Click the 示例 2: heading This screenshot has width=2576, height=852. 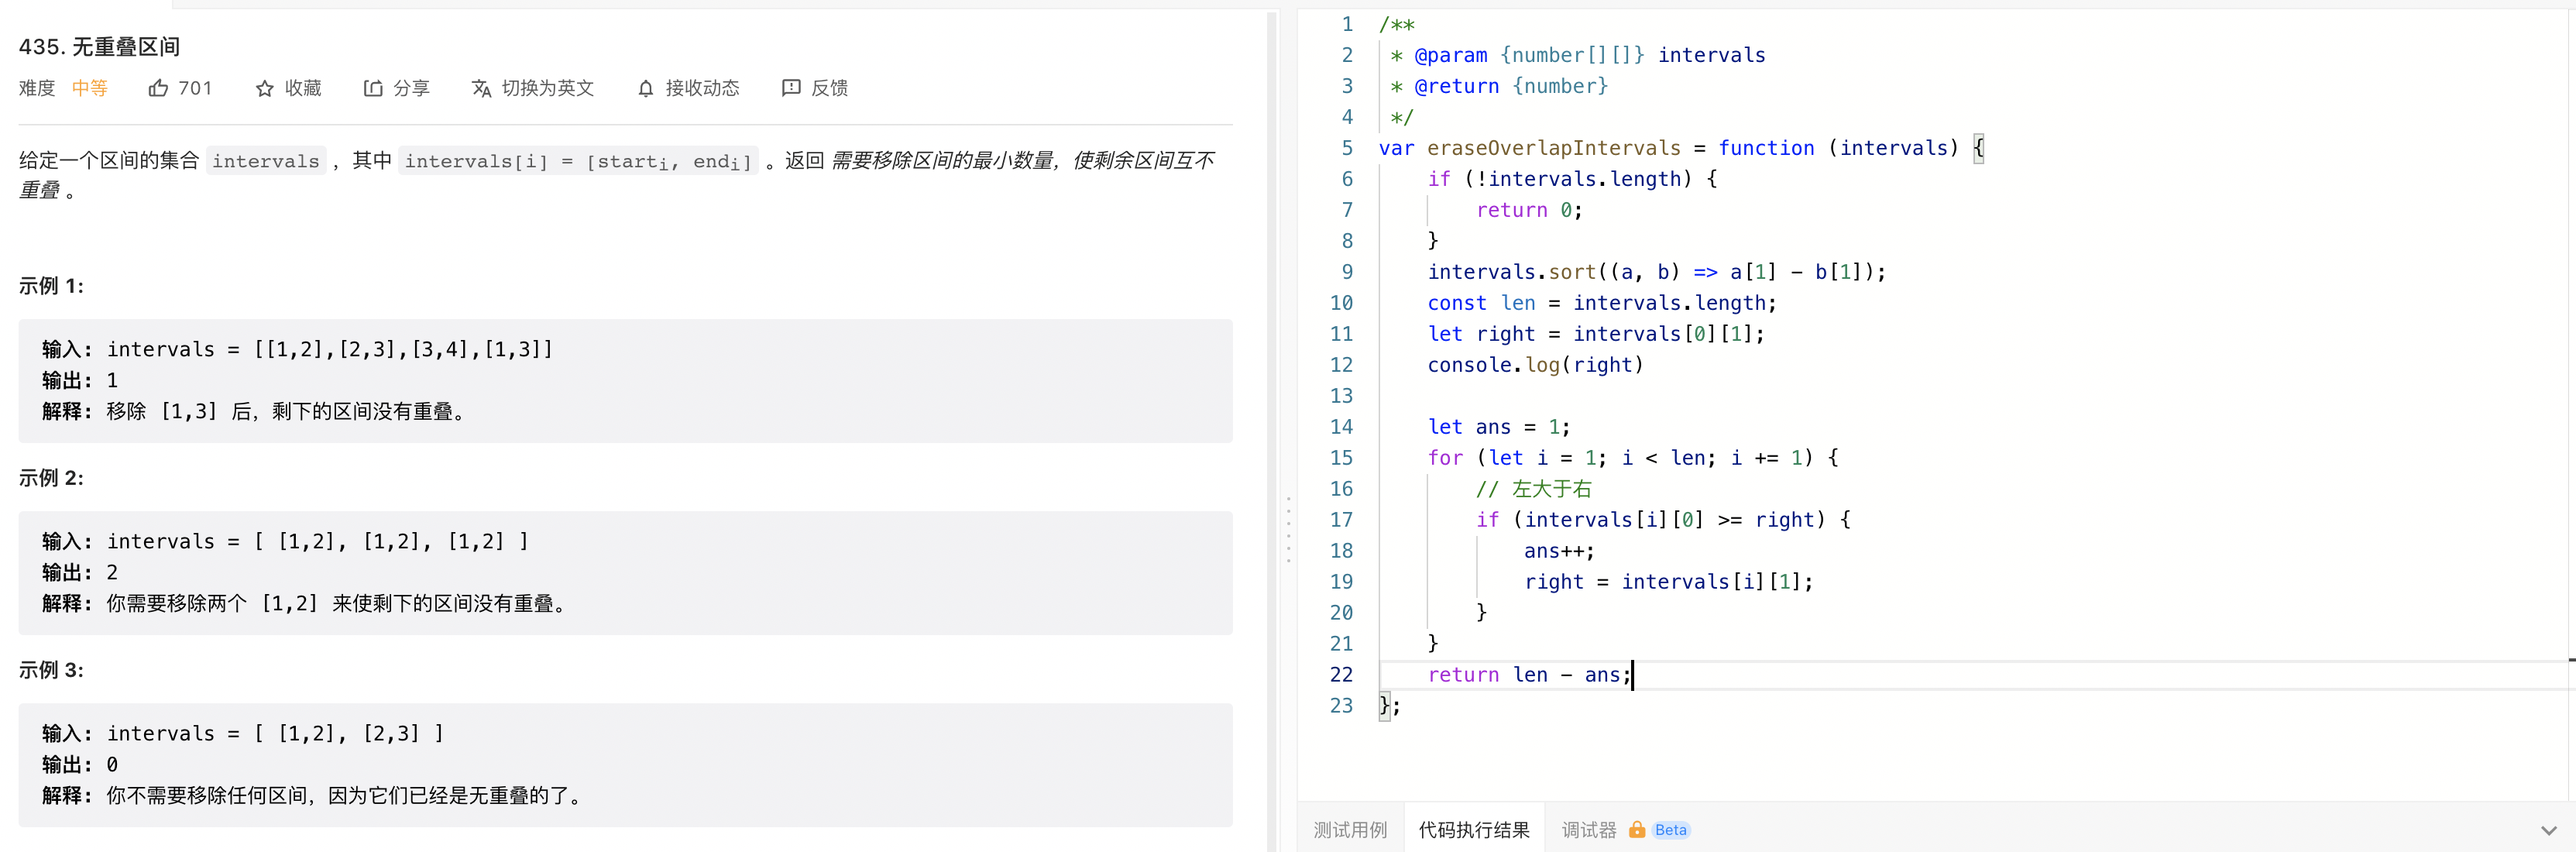tap(51, 478)
